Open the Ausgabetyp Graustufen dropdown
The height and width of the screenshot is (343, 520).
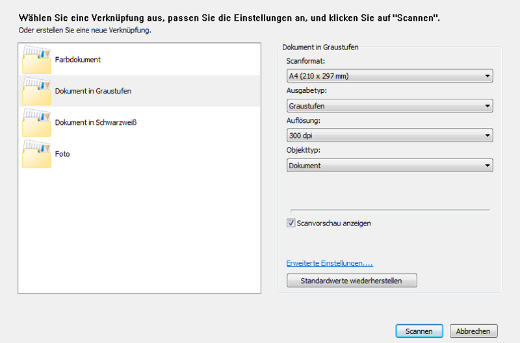389,106
